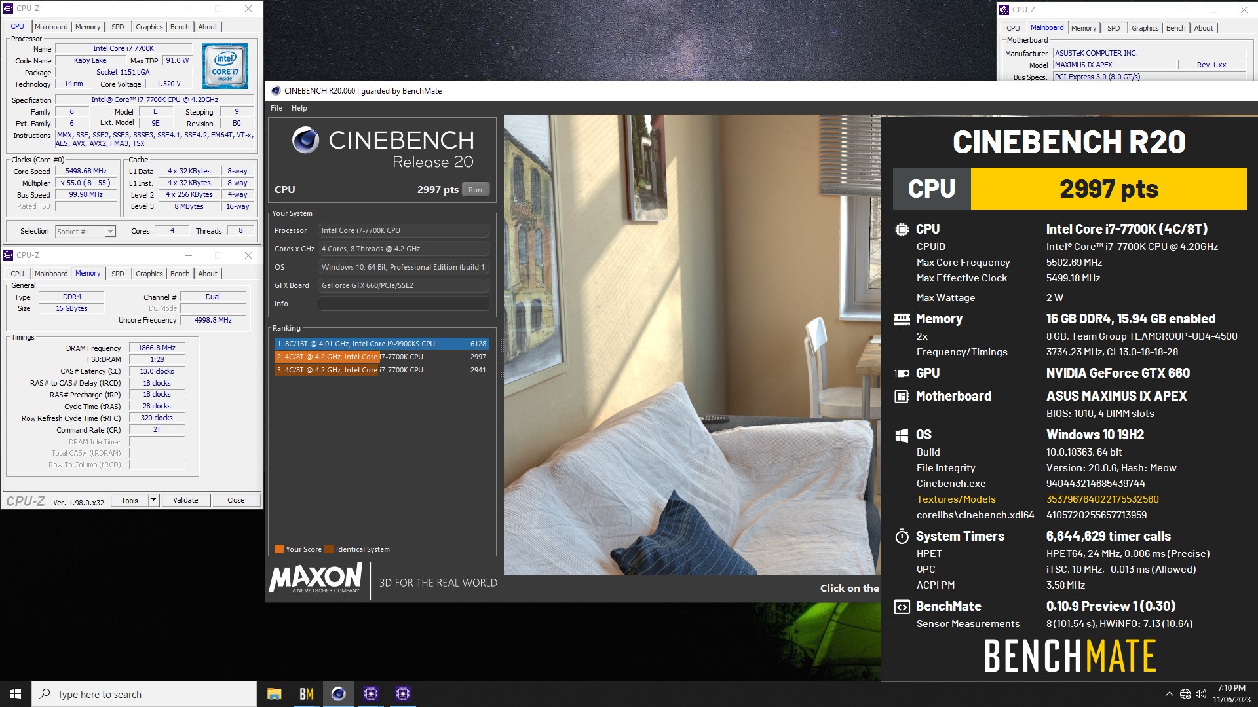The width and height of the screenshot is (1258, 707).
Task: Click CPU-Z title bar icon in Mainboard window
Action: [1003, 10]
